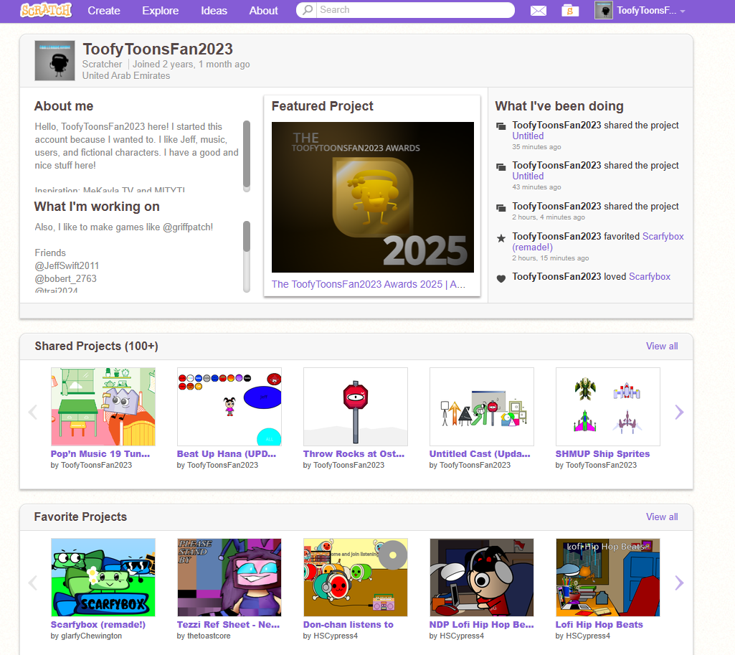Open SHMUP Ship Sprites thumbnail

[608, 407]
